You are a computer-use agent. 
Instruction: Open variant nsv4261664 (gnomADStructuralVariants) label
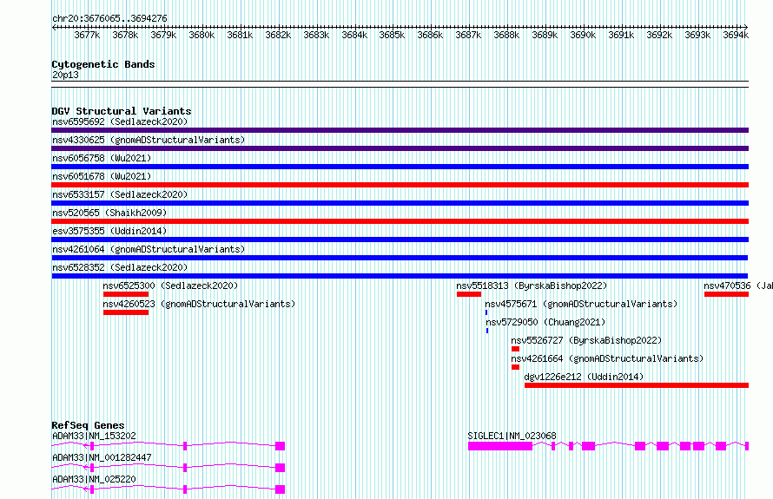(x=607, y=358)
